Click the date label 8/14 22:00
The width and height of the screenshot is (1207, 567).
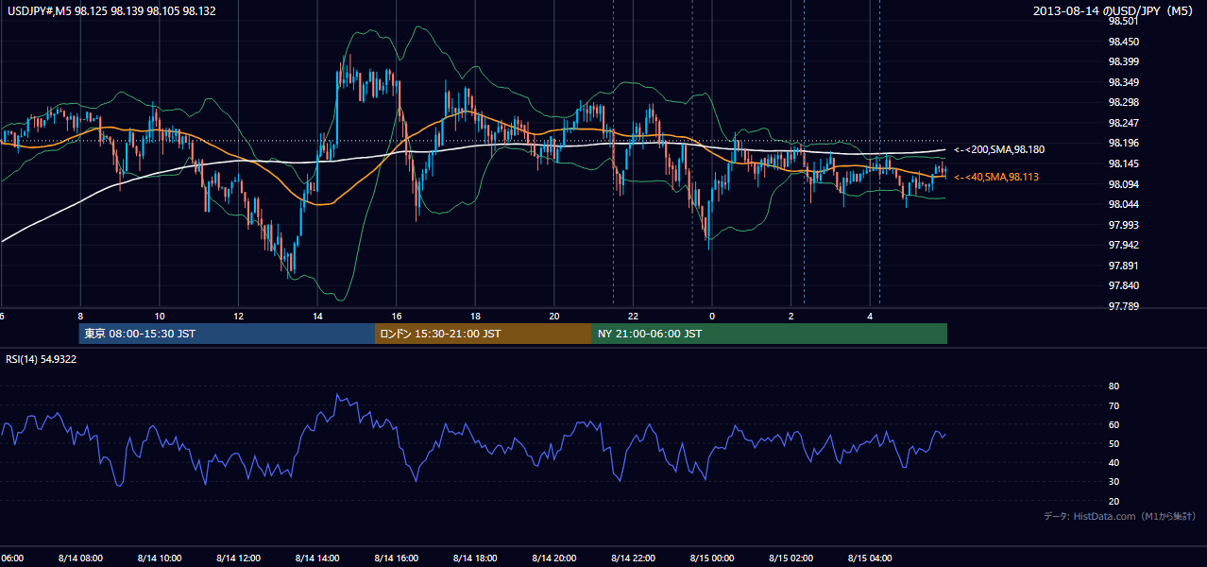(x=633, y=558)
